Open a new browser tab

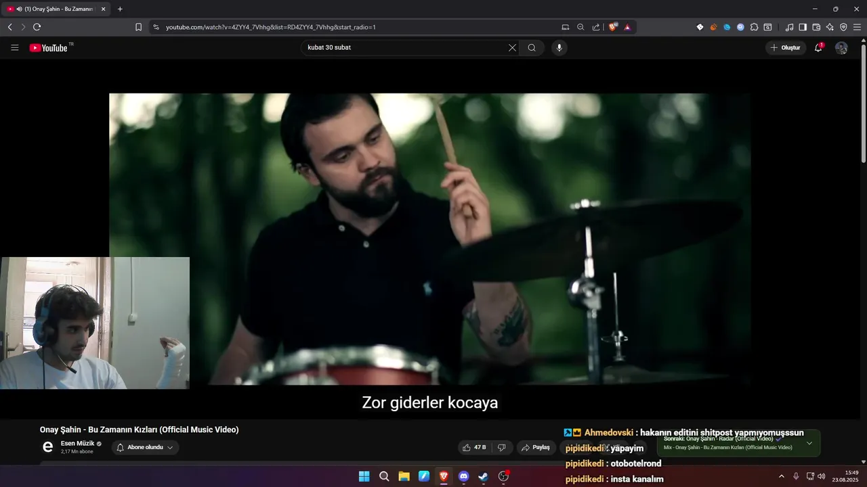pyautogui.click(x=120, y=9)
